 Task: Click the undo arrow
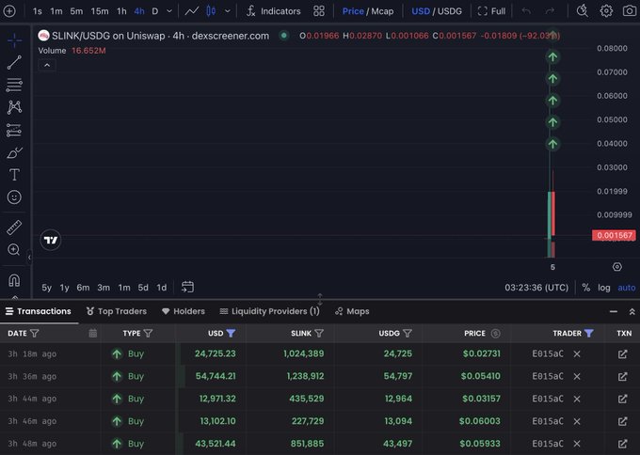[x=526, y=11]
